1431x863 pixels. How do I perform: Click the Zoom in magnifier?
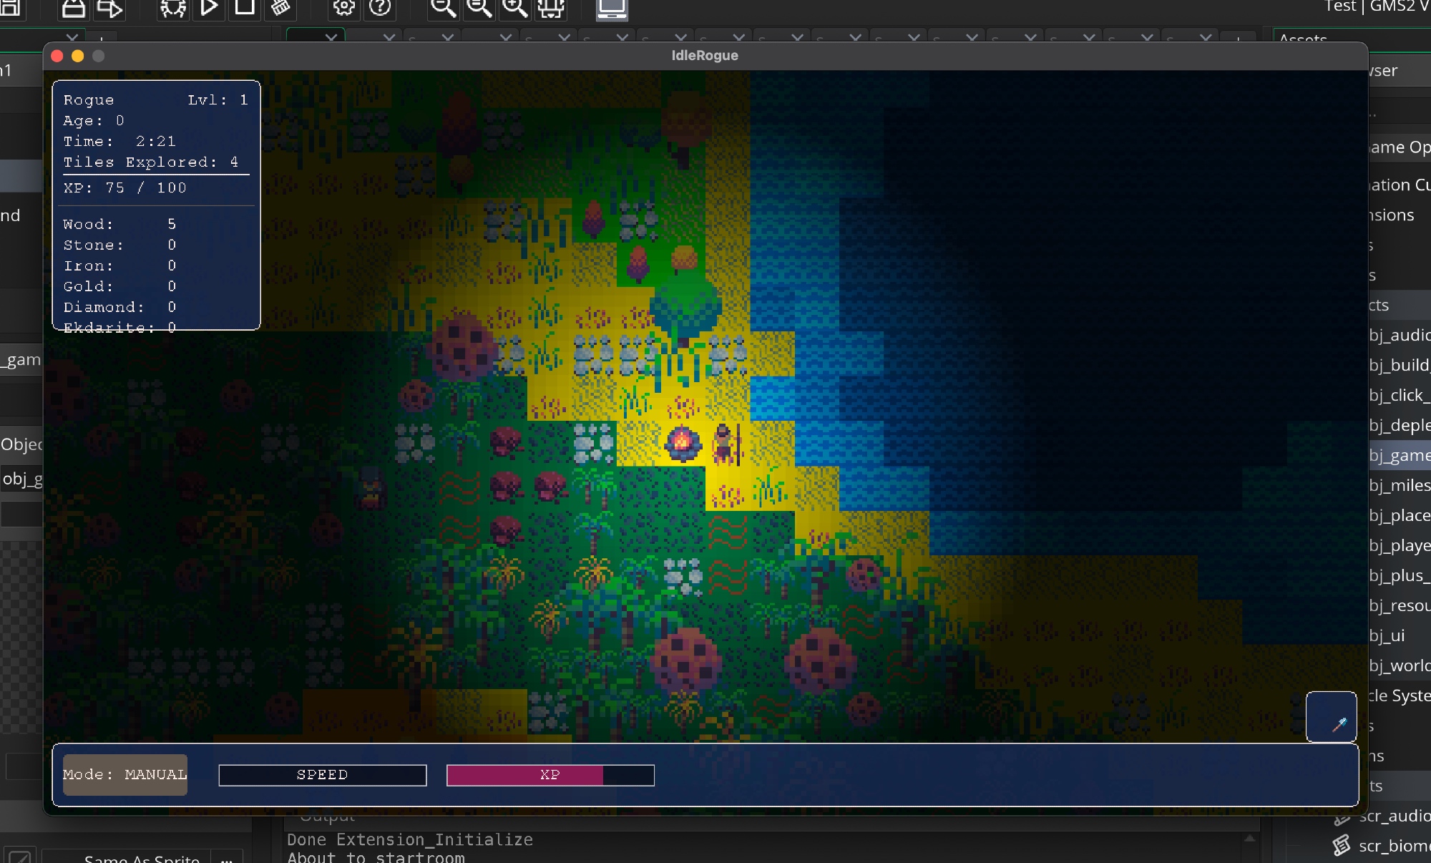(x=514, y=7)
